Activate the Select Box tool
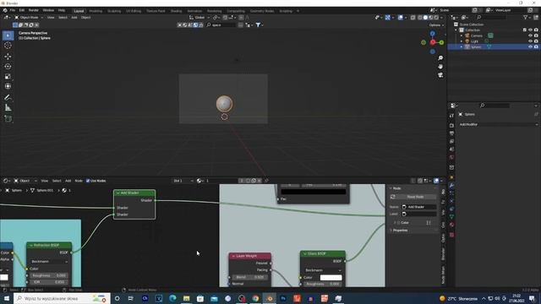 click(x=8, y=35)
